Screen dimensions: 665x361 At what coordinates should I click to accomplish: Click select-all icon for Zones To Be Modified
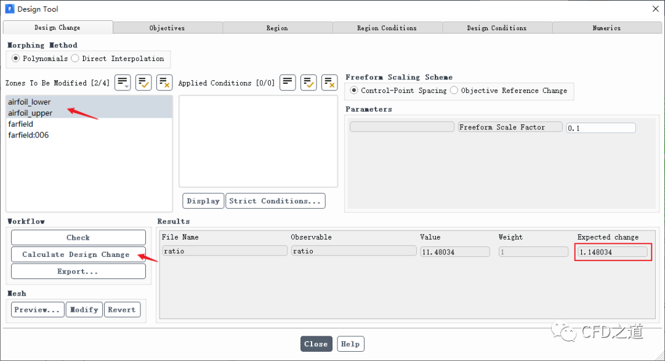(143, 82)
